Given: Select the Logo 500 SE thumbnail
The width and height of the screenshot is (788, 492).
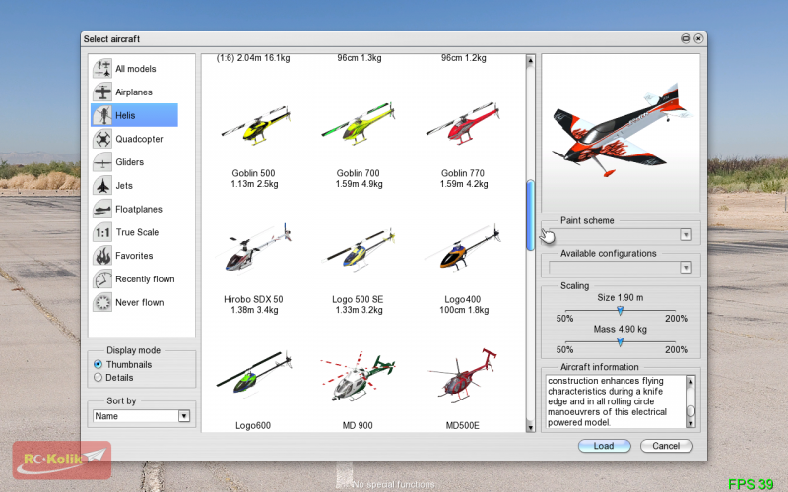Looking at the screenshot, I should click(x=359, y=250).
